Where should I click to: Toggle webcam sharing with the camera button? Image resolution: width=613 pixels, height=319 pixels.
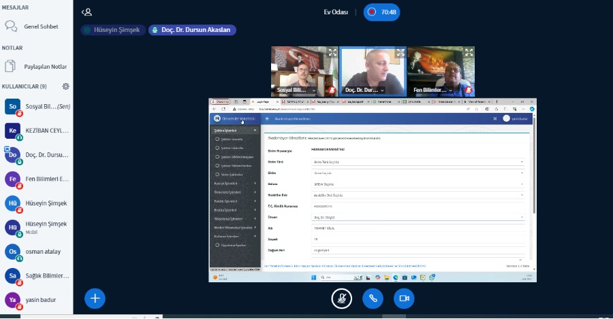(404, 298)
